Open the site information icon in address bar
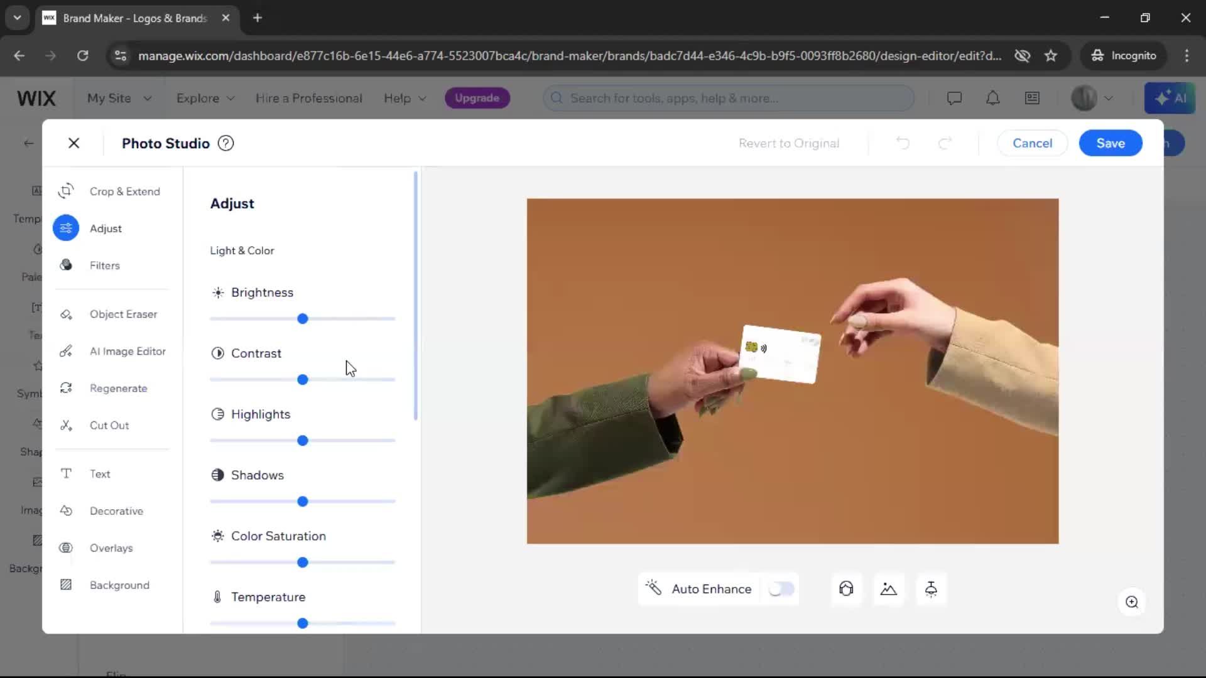This screenshot has width=1206, height=678. 120,55
